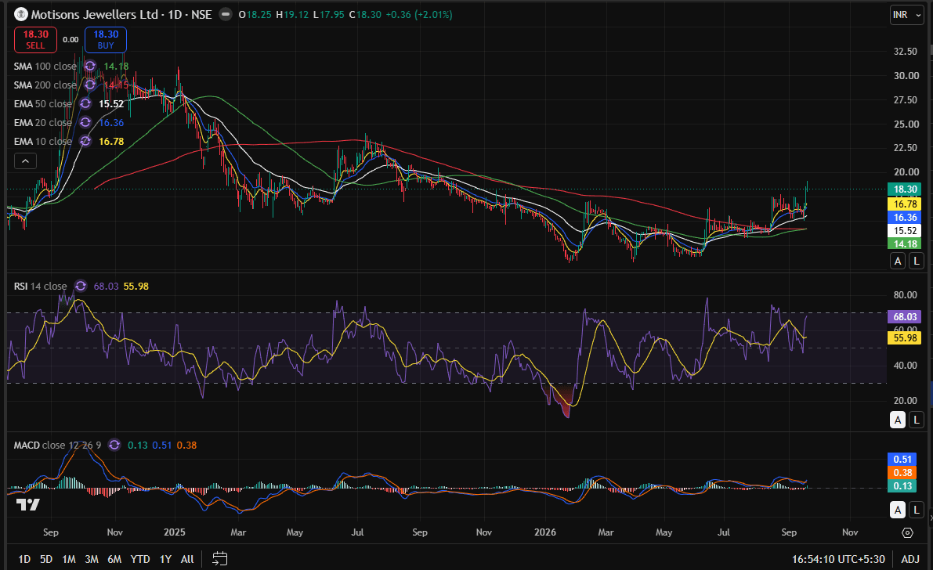Viewport: 933px width, 570px height.
Task: Click the refresh icon next to EMA 20
Action: [x=85, y=123]
